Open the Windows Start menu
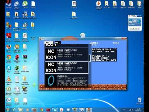This screenshot has height=112, width=149. [8, 110]
